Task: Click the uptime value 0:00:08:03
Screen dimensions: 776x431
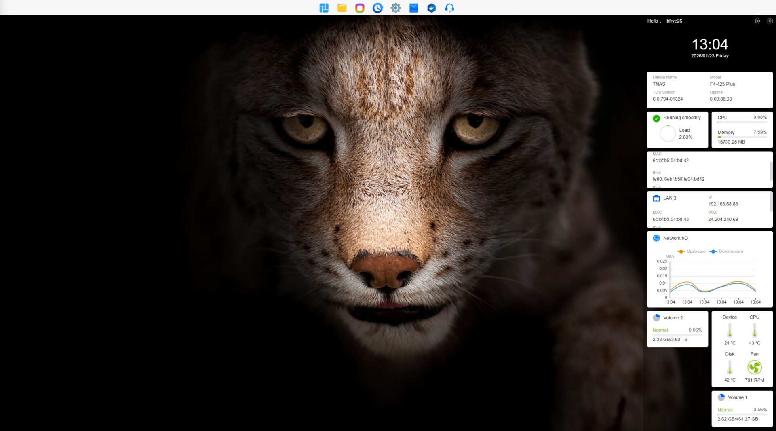Action: point(721,99)
